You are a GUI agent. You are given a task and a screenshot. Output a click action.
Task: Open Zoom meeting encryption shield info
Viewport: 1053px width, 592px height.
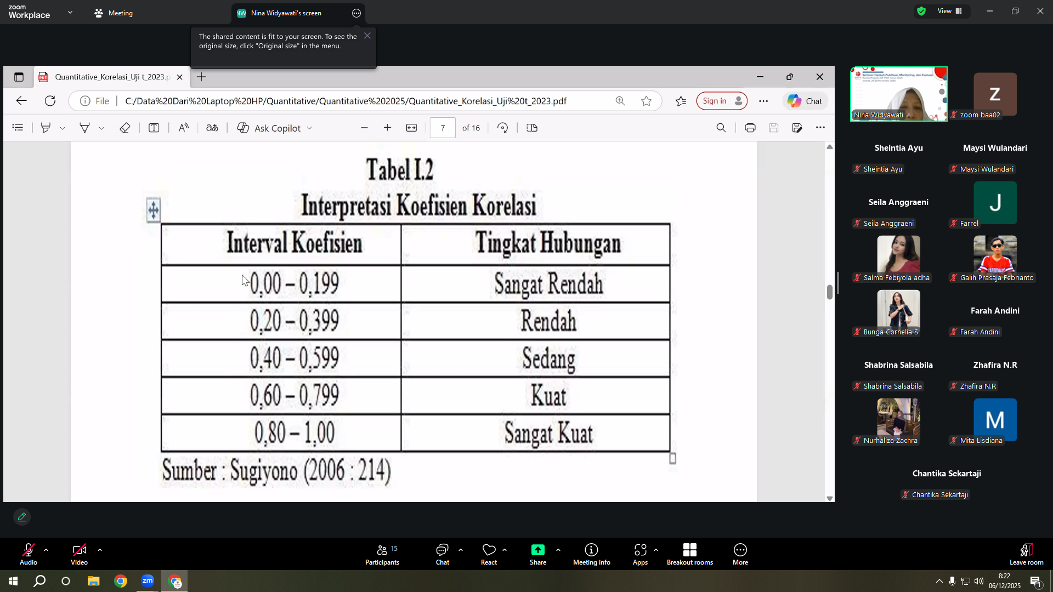(x=921, y=11)
